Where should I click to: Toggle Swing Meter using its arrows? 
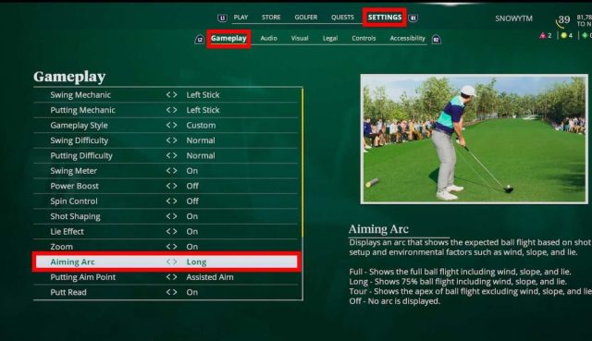pyautogui.click(x=171, y=170)
